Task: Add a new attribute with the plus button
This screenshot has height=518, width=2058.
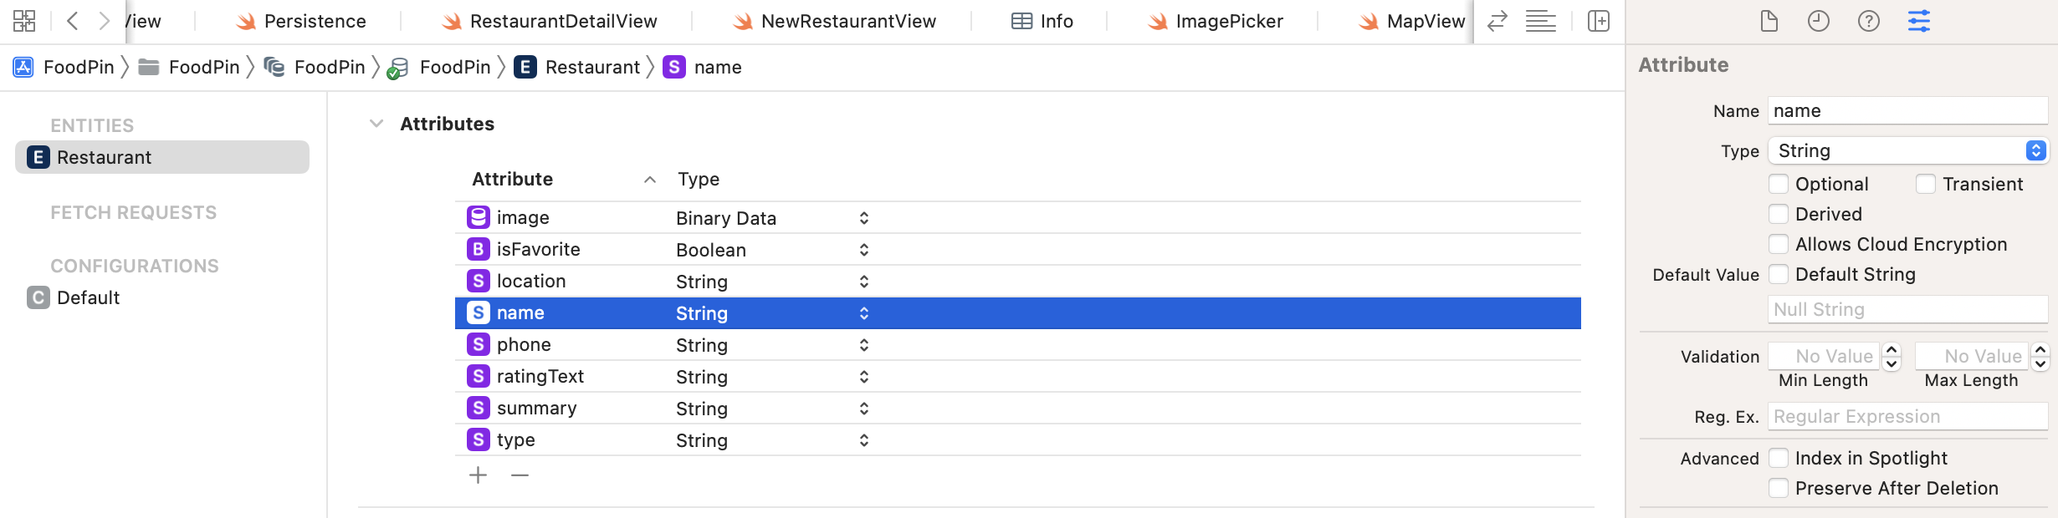Action: (x=478, y=475)
